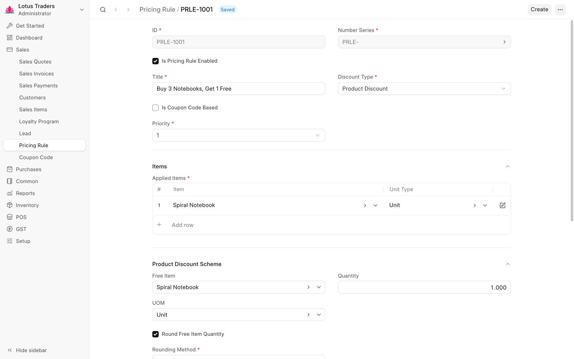Select Loyalty Program in the sidebar
Viewport: 574px width, 359px height.
pyautogui.click(x=44, y=121)
